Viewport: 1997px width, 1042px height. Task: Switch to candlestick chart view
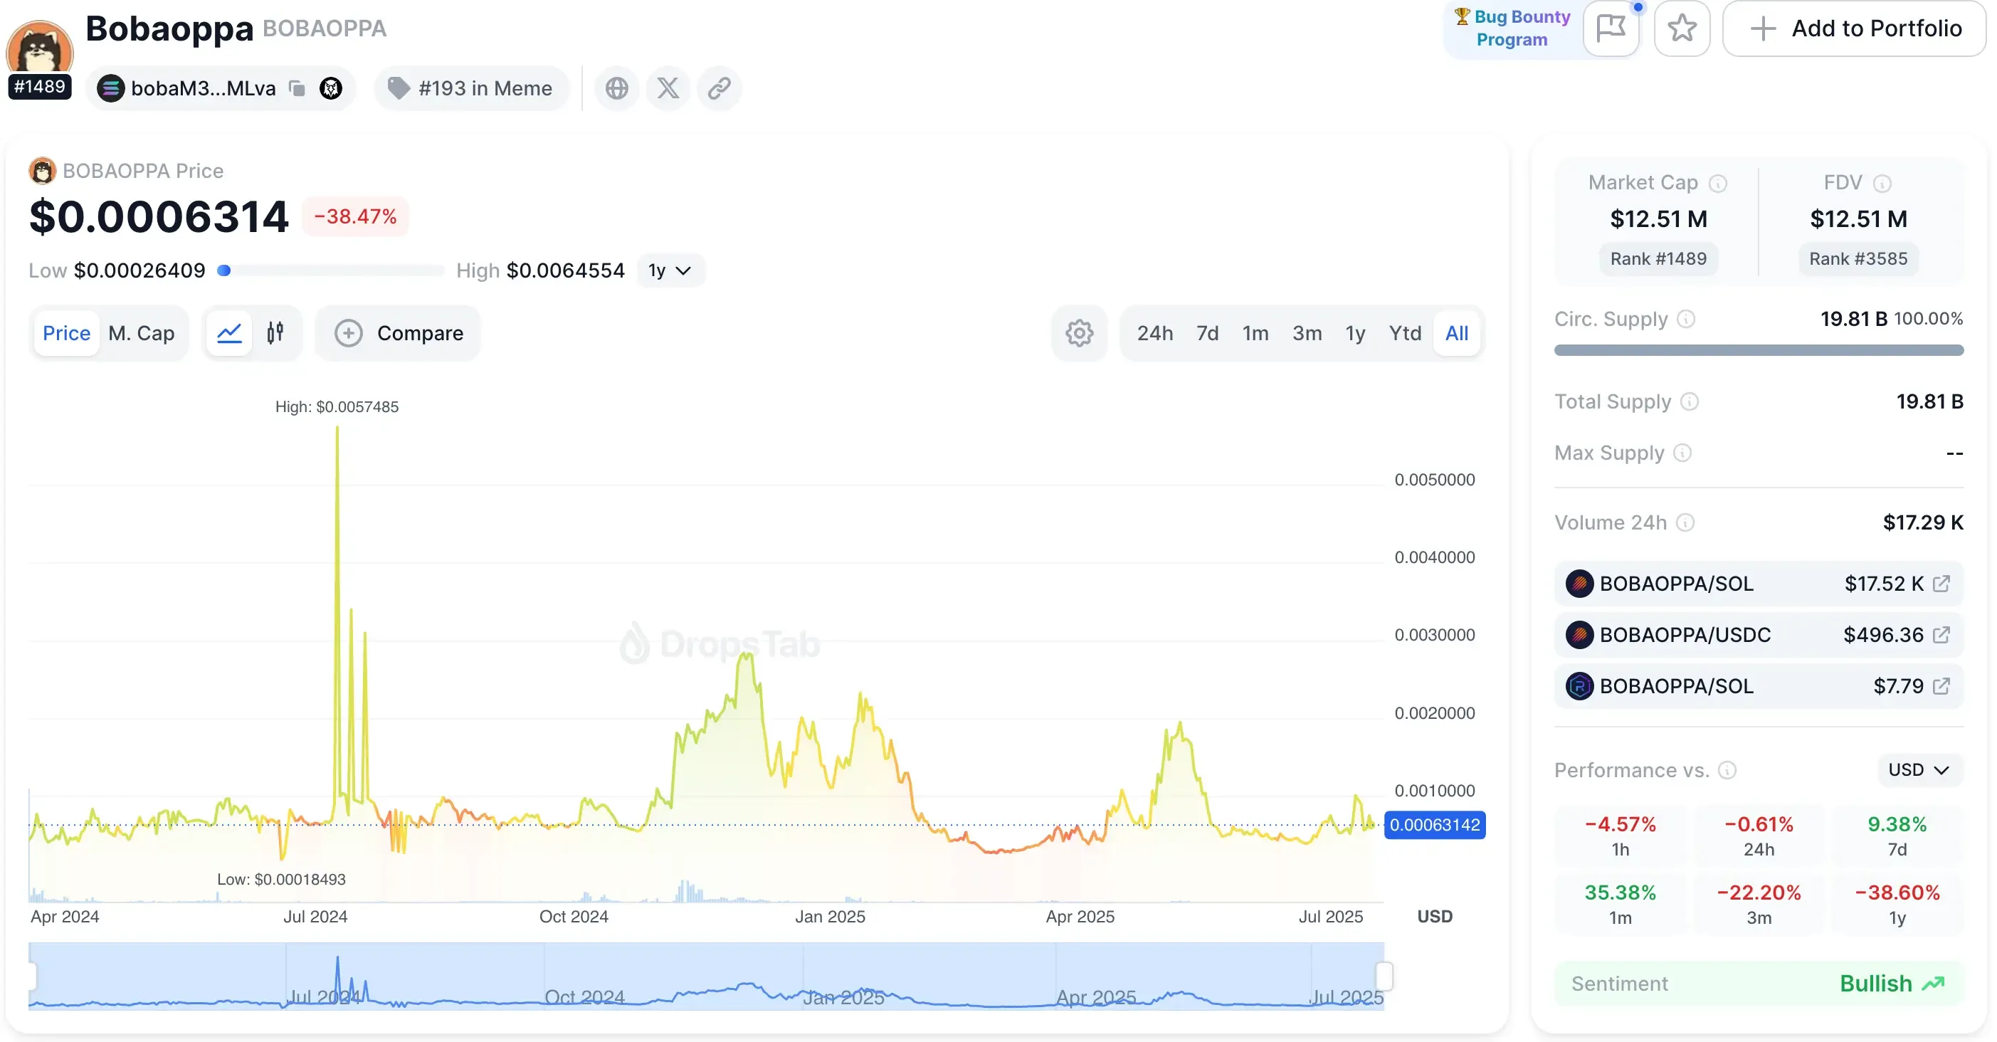click(x=275, y=333)
